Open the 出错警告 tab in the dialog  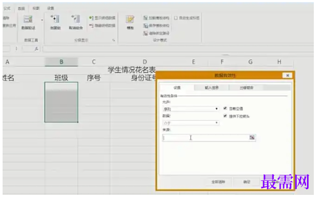point(246,88)
